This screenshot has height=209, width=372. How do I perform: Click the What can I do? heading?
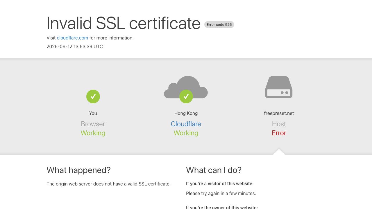pyautogui.click(x=214, y=170)
